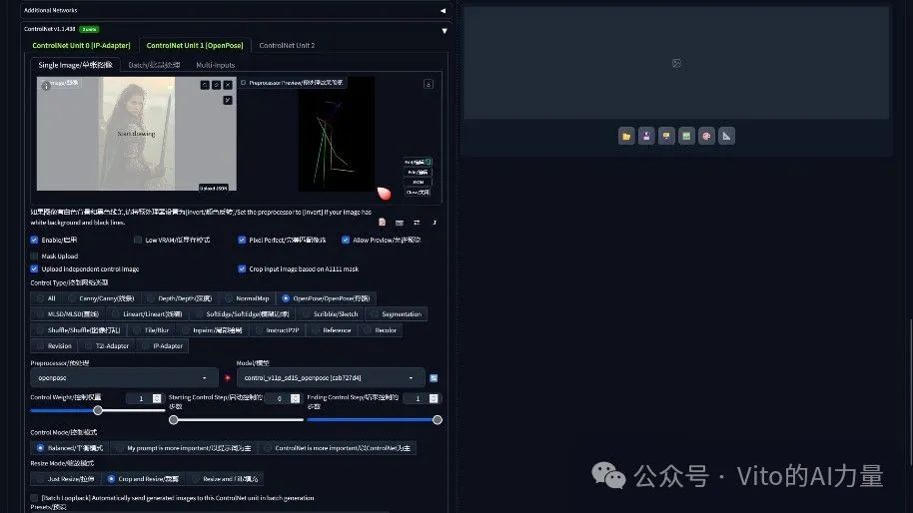
Task: Select the Shuffle control type
Action: (x=79, y=330)
